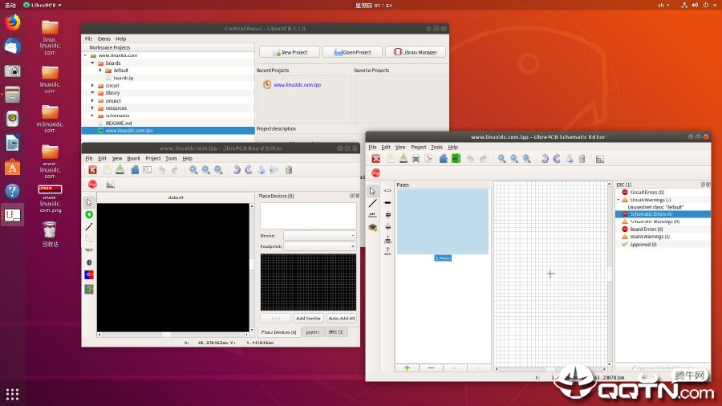Zoom in on the board view

193,170
